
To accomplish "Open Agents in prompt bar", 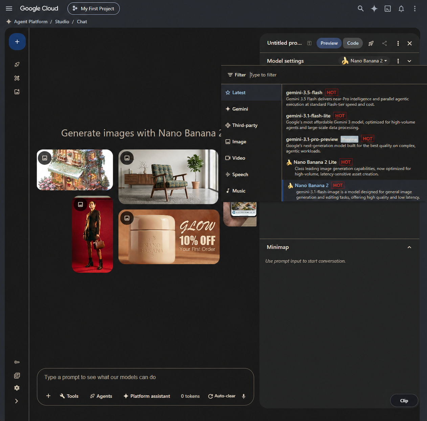I will [x=101, y=396].
